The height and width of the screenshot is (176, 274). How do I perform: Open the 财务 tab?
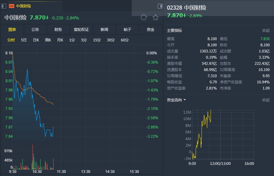(58, 30)
